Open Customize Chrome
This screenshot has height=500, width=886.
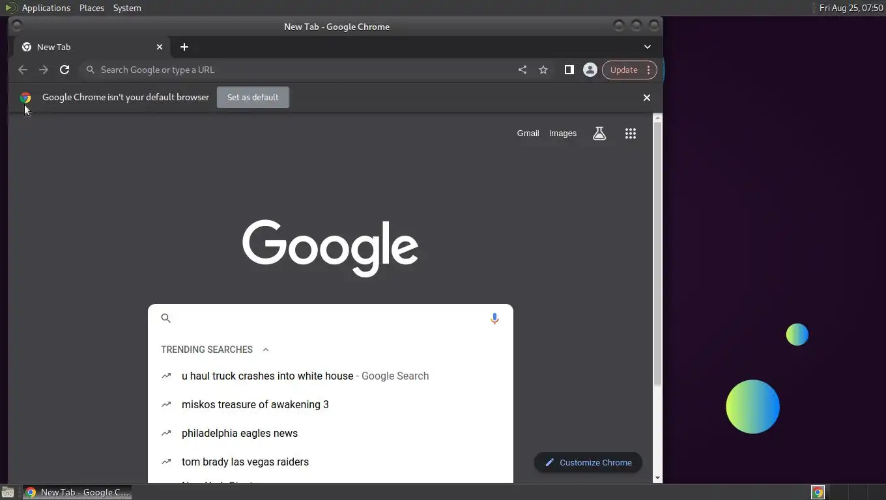coord(588,462)
